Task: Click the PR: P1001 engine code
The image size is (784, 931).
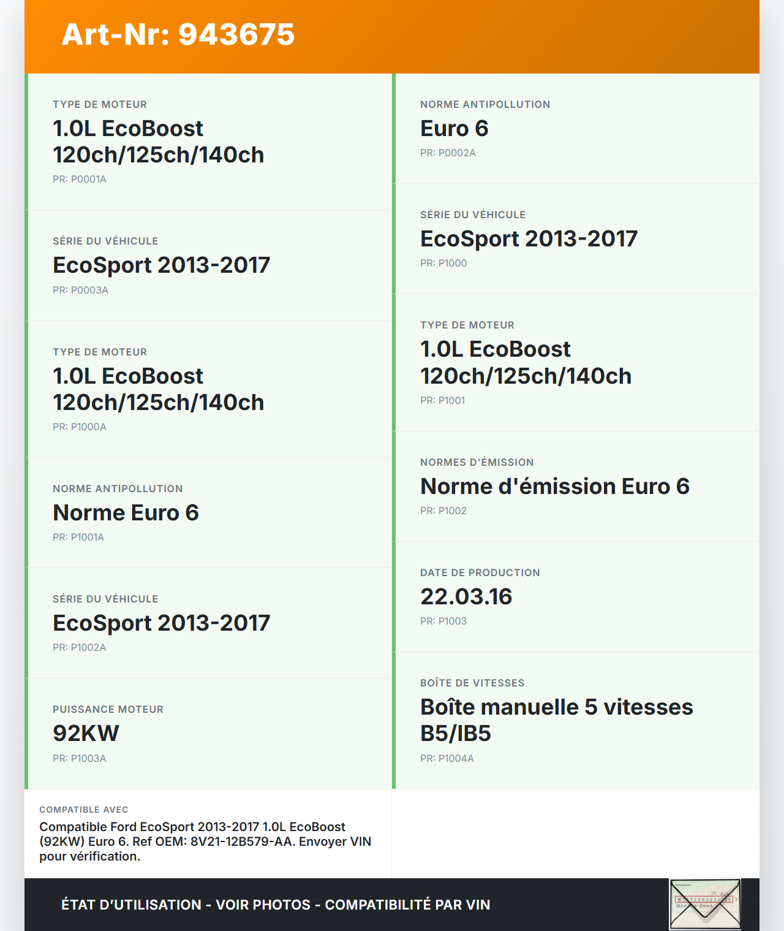Action: click(x=442, y=401)
